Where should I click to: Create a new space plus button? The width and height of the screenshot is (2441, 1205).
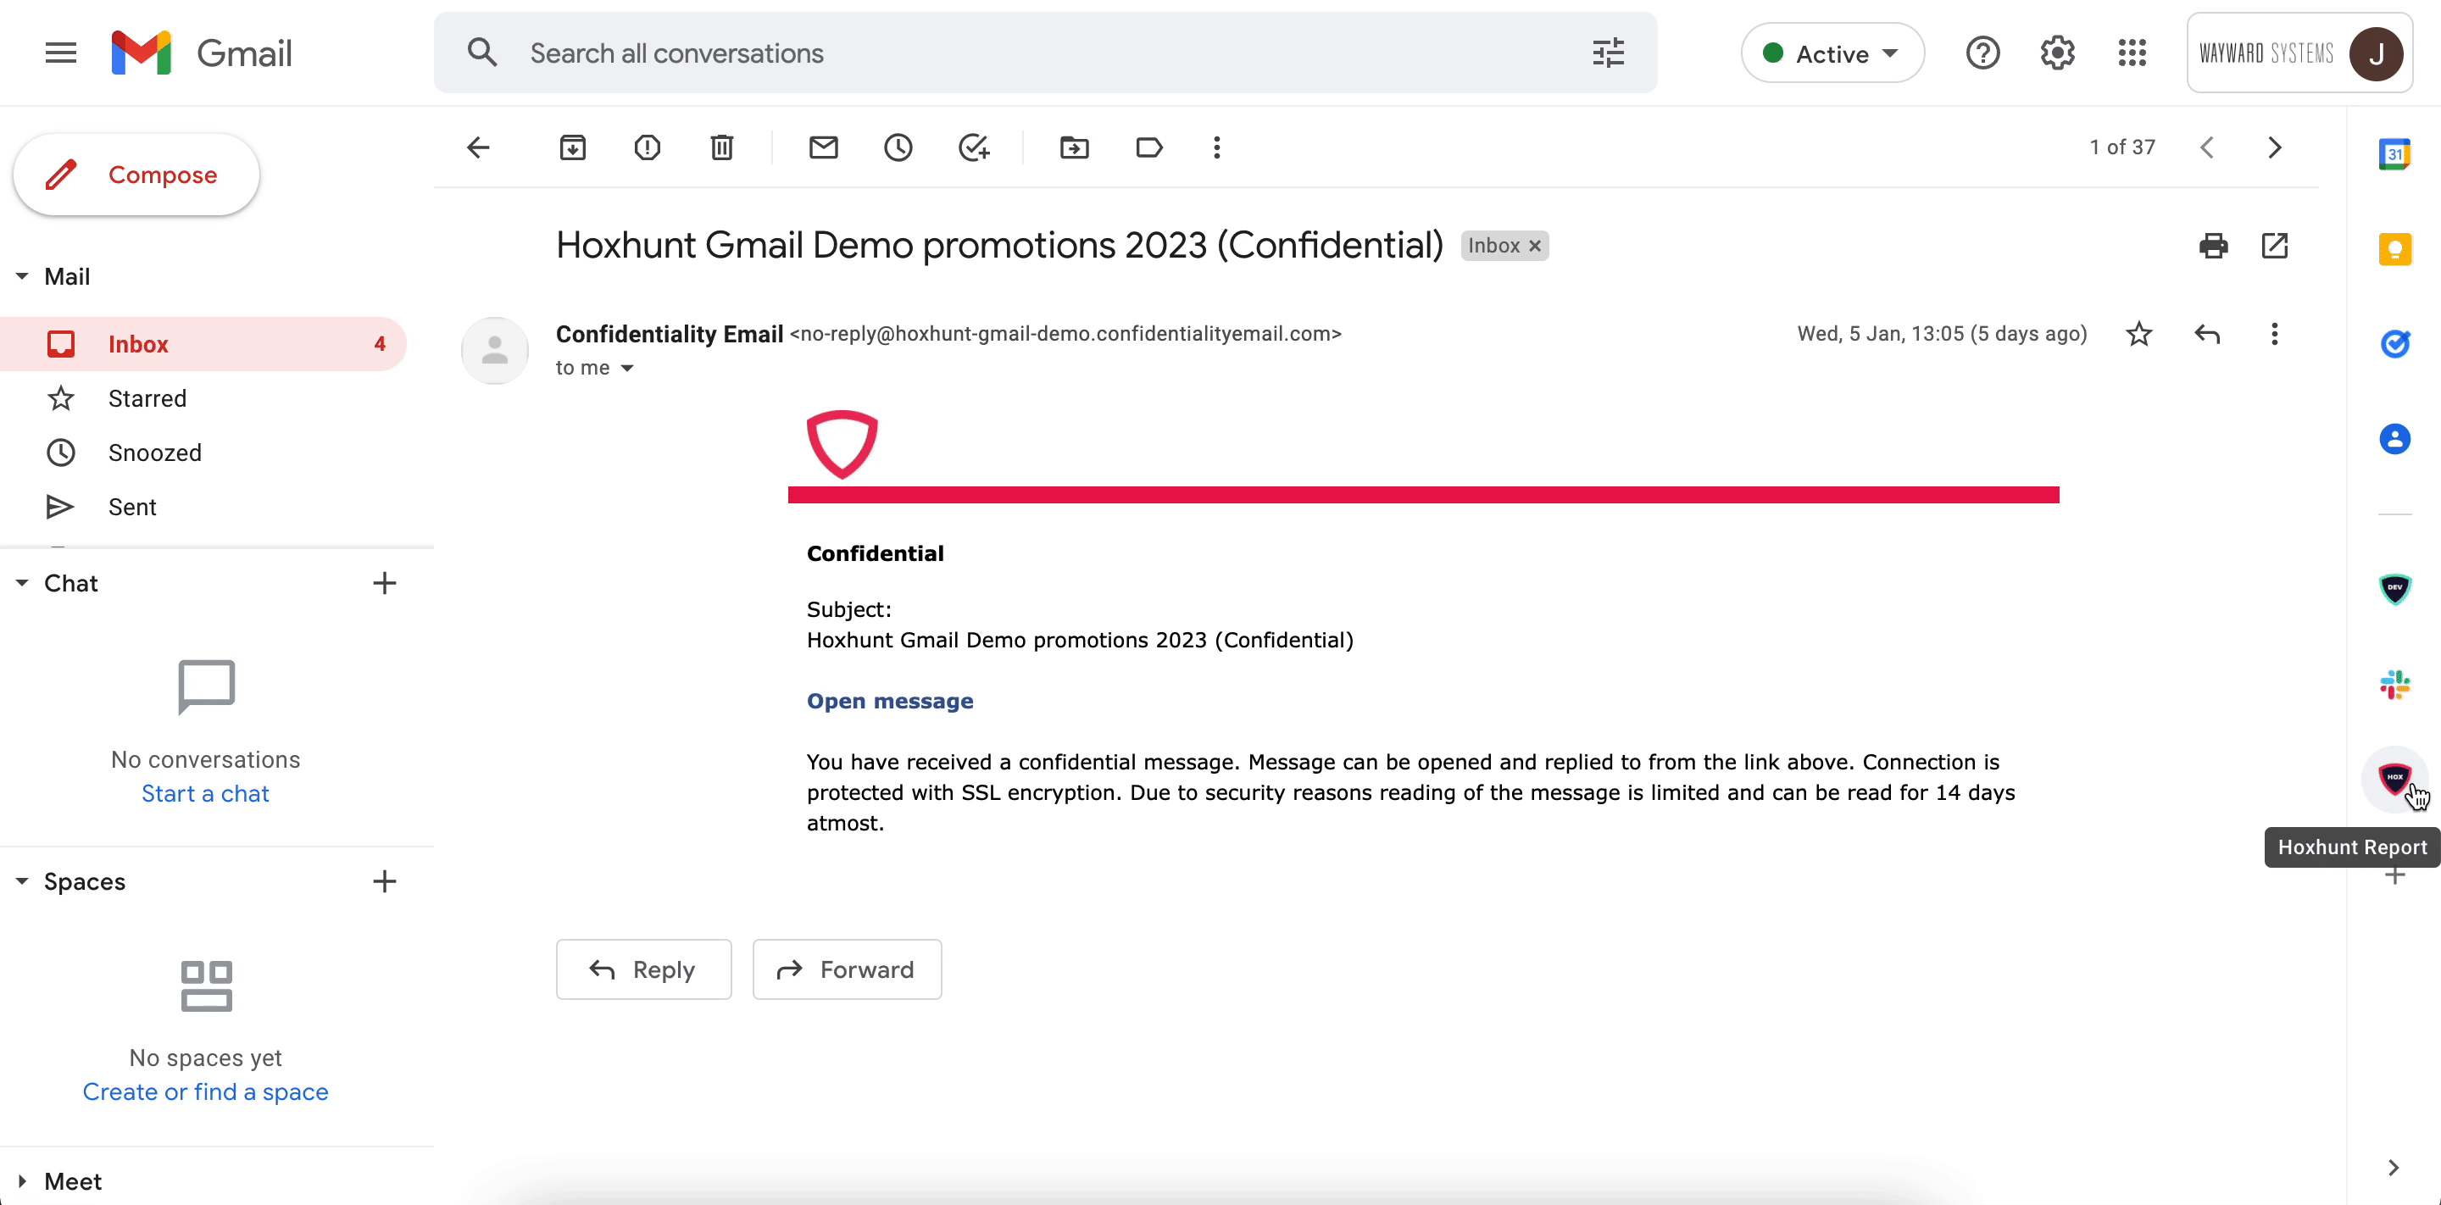click(384, 882)
